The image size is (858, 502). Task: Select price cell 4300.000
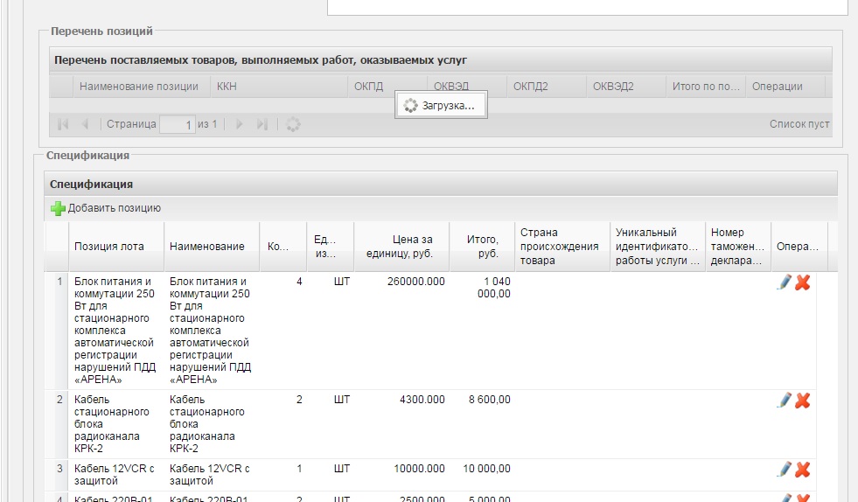click(x=422, y=400)
